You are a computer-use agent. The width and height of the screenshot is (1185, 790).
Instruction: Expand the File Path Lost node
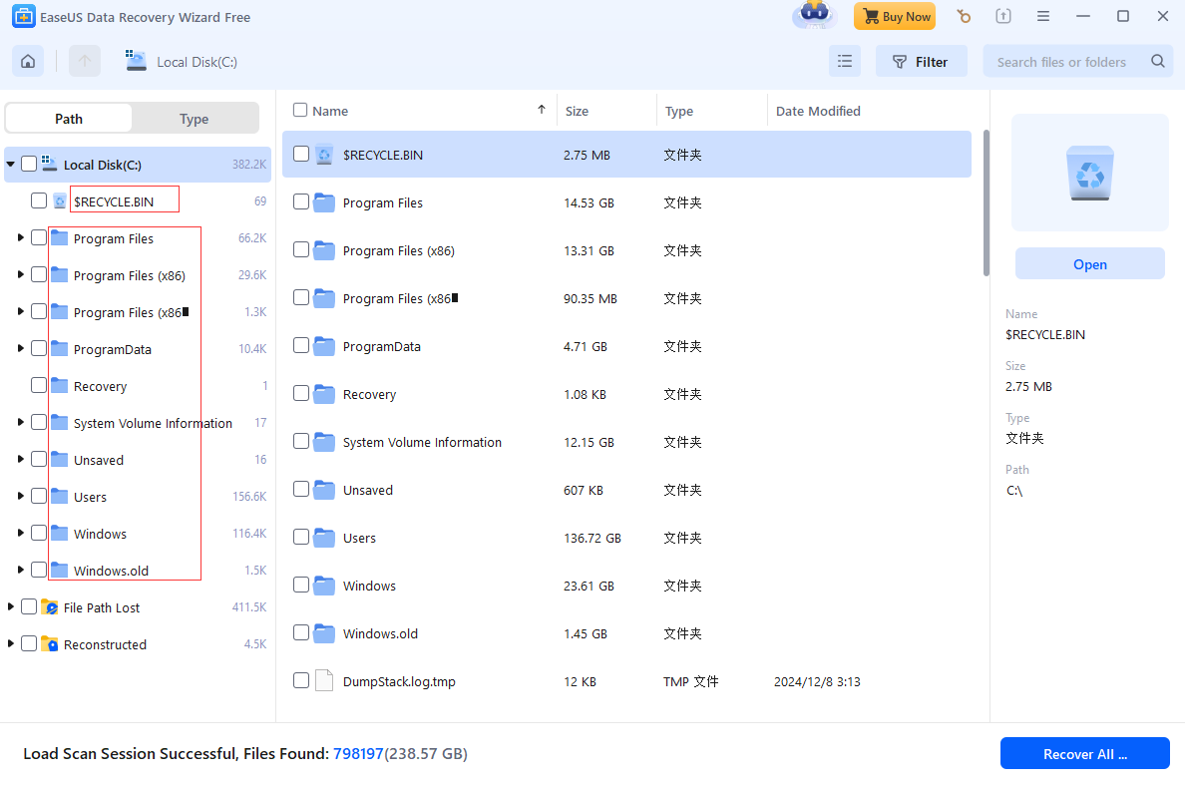coord(11,607)
